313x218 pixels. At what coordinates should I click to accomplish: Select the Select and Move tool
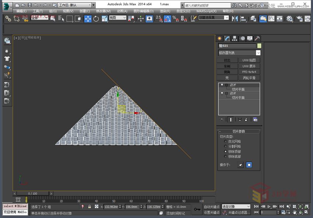click(x=88, y=18)
